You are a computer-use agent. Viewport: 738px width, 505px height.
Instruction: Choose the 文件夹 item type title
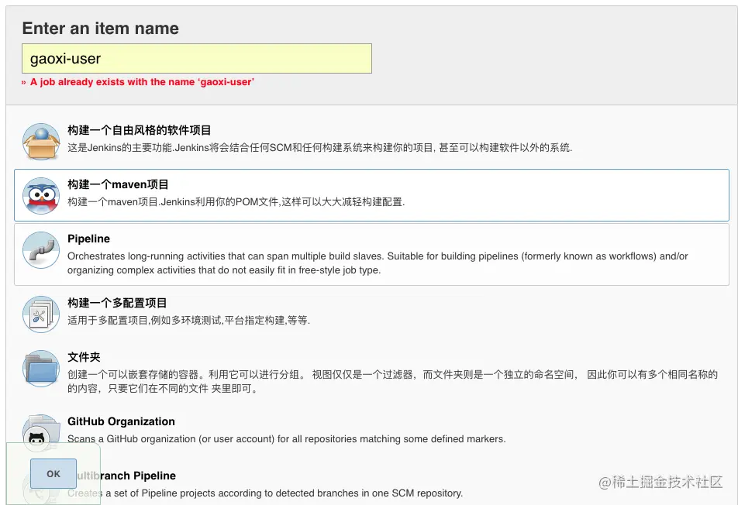point(84,357)
